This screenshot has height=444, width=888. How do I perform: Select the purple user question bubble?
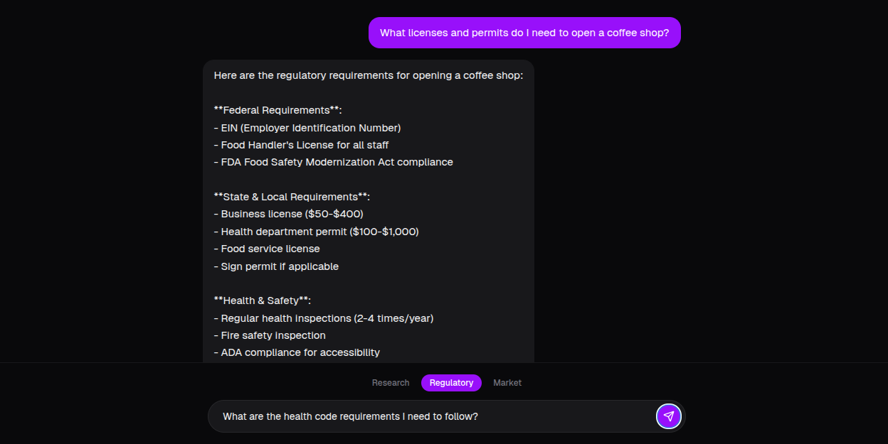[524, 33]
